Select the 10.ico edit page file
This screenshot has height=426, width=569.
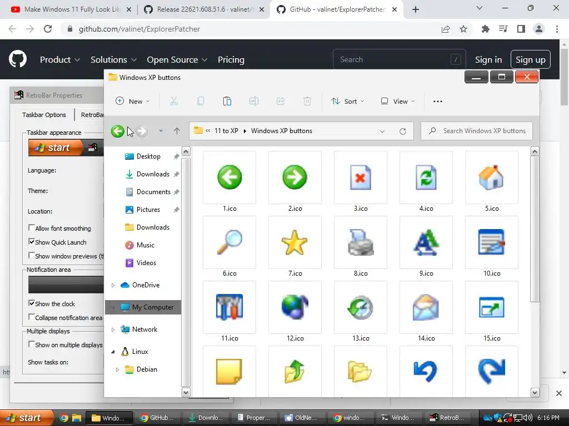point(492,247)
